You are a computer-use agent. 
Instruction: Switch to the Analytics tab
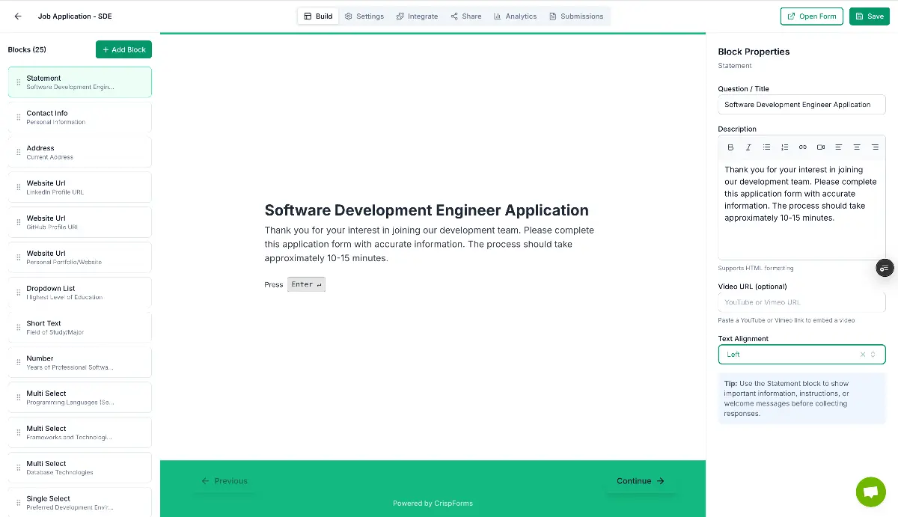click(x=515, y=16)
